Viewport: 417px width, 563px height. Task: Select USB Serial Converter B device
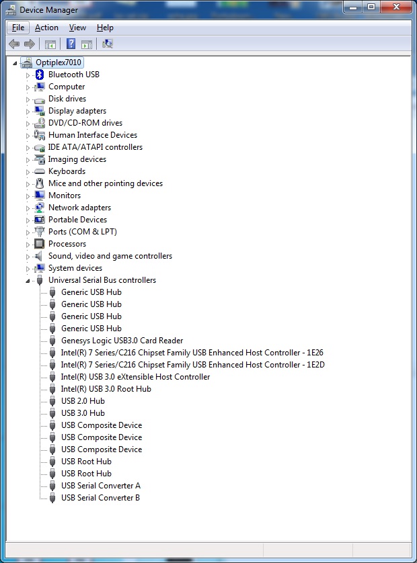tap(100, 498)
